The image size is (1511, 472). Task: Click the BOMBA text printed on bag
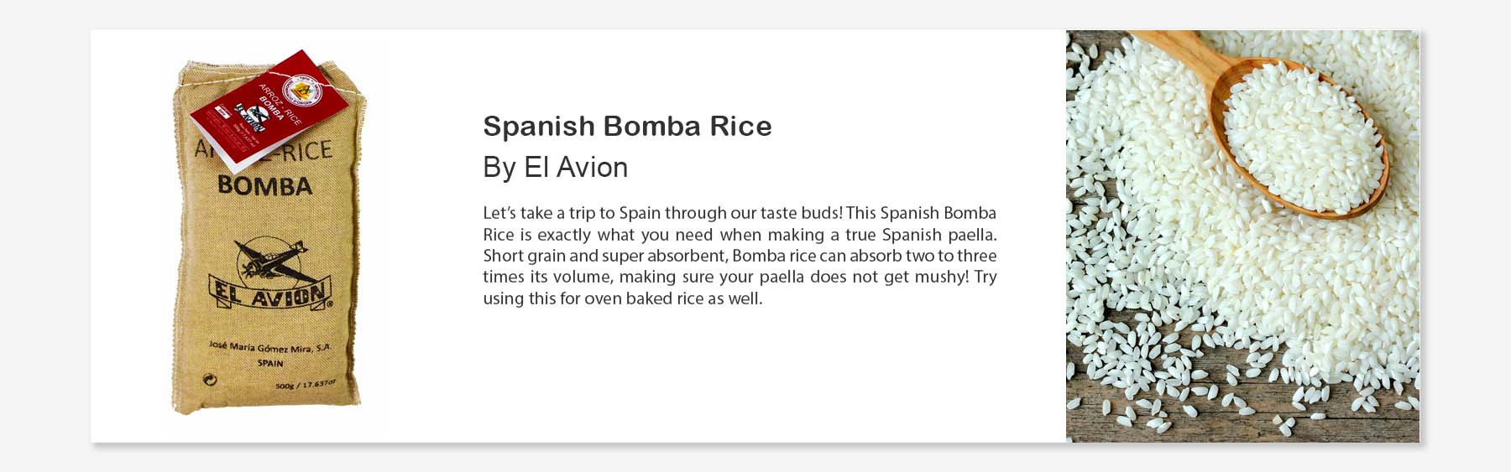pos(264,185)
